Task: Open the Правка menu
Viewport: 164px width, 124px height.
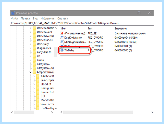Action: (x=25, y=18)
